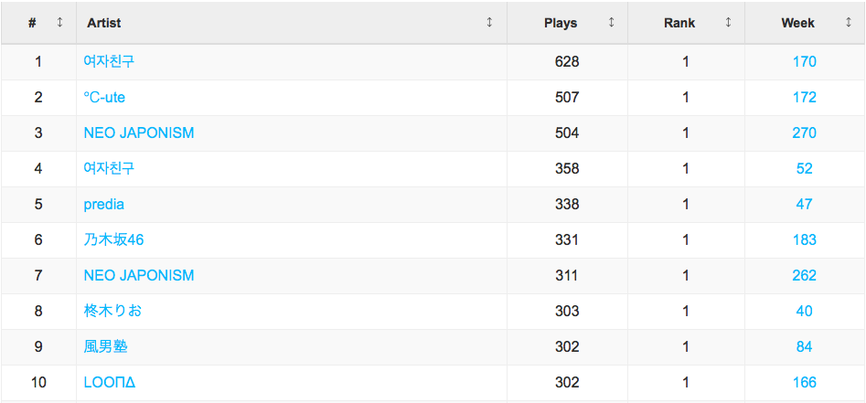Image resolution: width=866 pixels, height=403 pixels.
Task: Open 風男塾 artist link
Action: [106, 346]
